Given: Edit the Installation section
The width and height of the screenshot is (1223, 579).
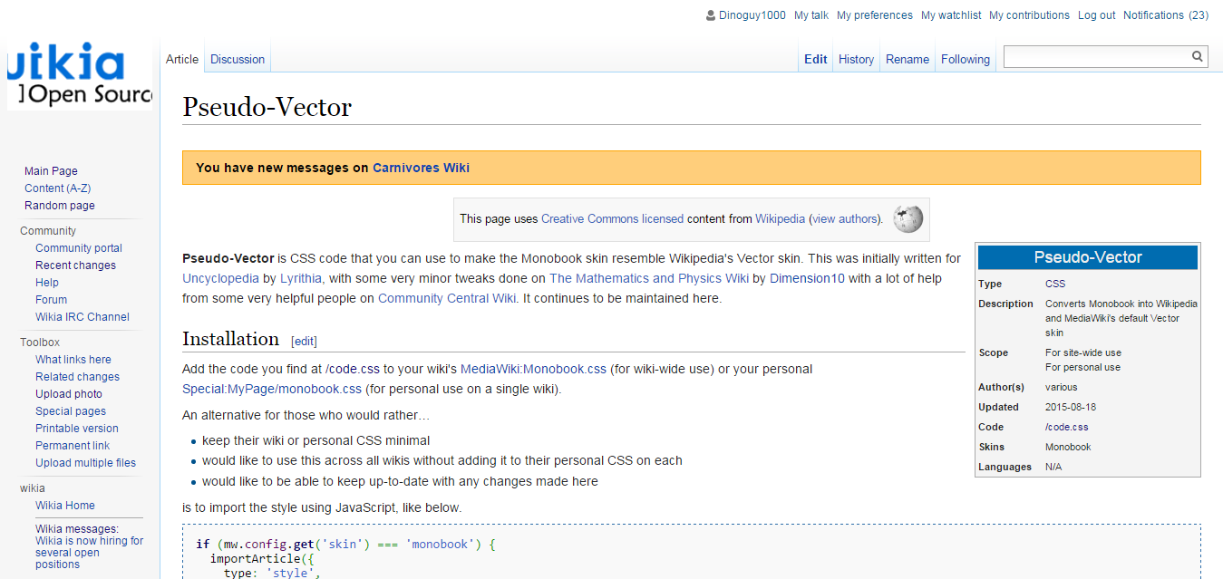Looking at the screenshot, I should tap(304, 341).
